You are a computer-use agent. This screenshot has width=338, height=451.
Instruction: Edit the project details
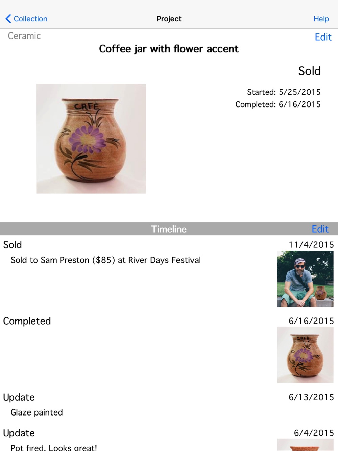323,37
